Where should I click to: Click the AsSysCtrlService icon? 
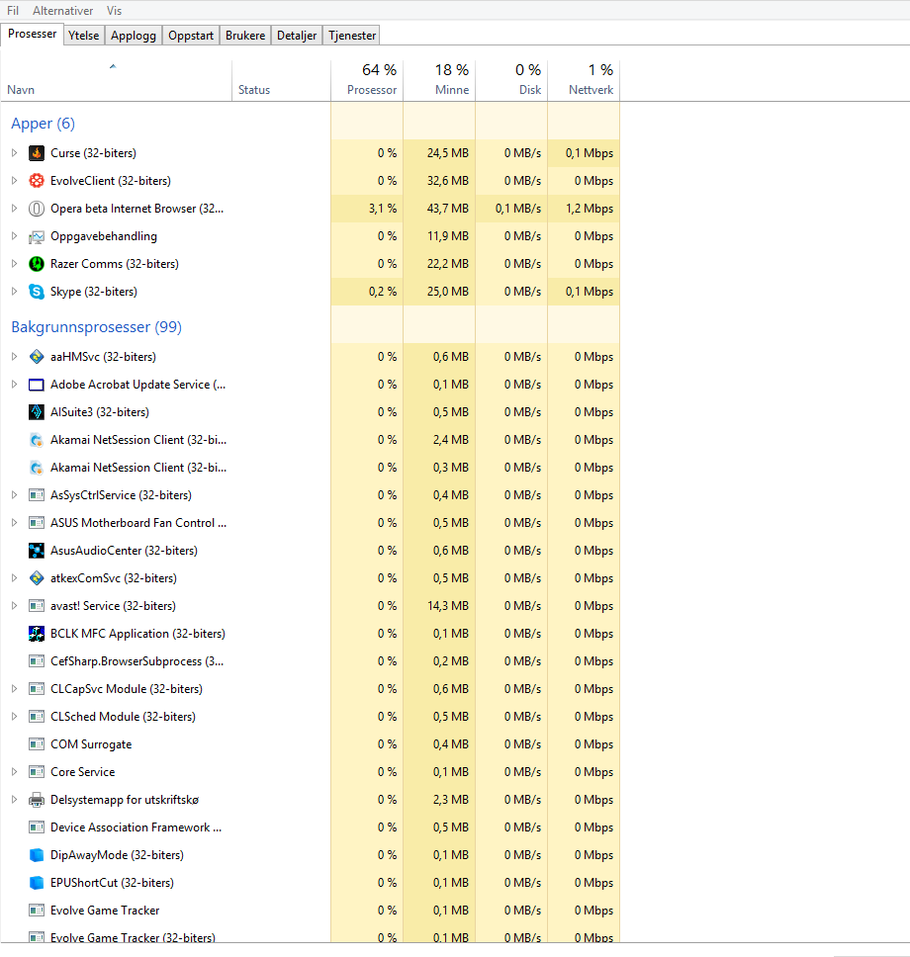(x=37, y=495)
